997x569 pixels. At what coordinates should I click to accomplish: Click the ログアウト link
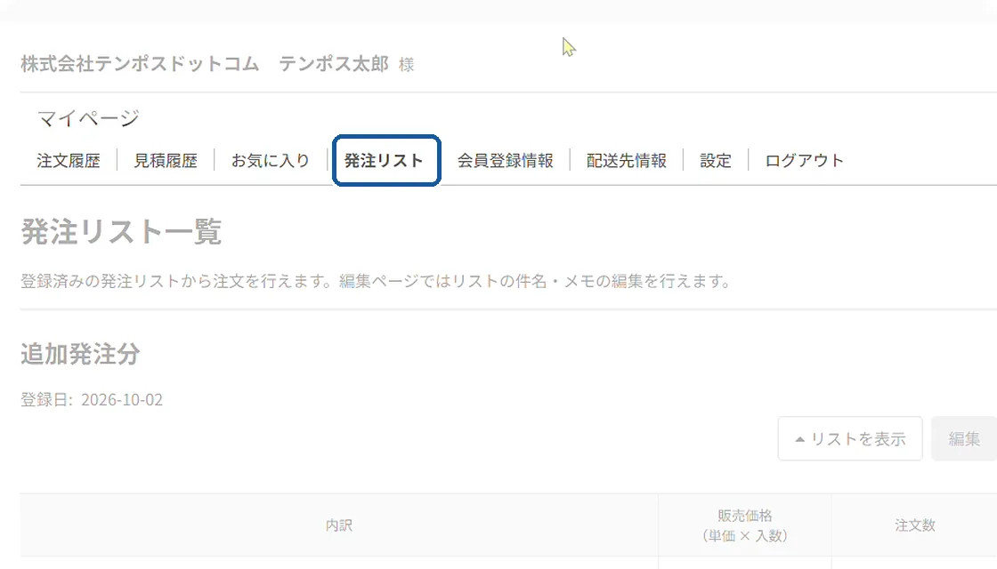click(805, 161)
